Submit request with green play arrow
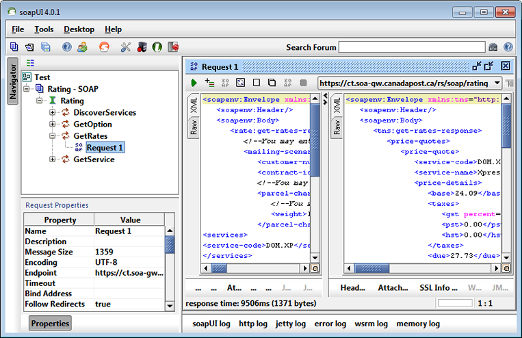This screenshot has width=522, height=338. (x=194, y=83)
